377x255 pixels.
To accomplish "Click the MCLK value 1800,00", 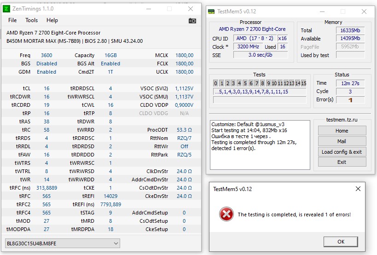I will [185, 55].
